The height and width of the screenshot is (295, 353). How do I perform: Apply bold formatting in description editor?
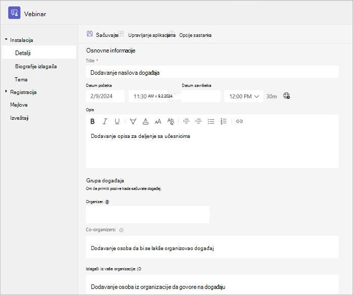click(92, 121)
